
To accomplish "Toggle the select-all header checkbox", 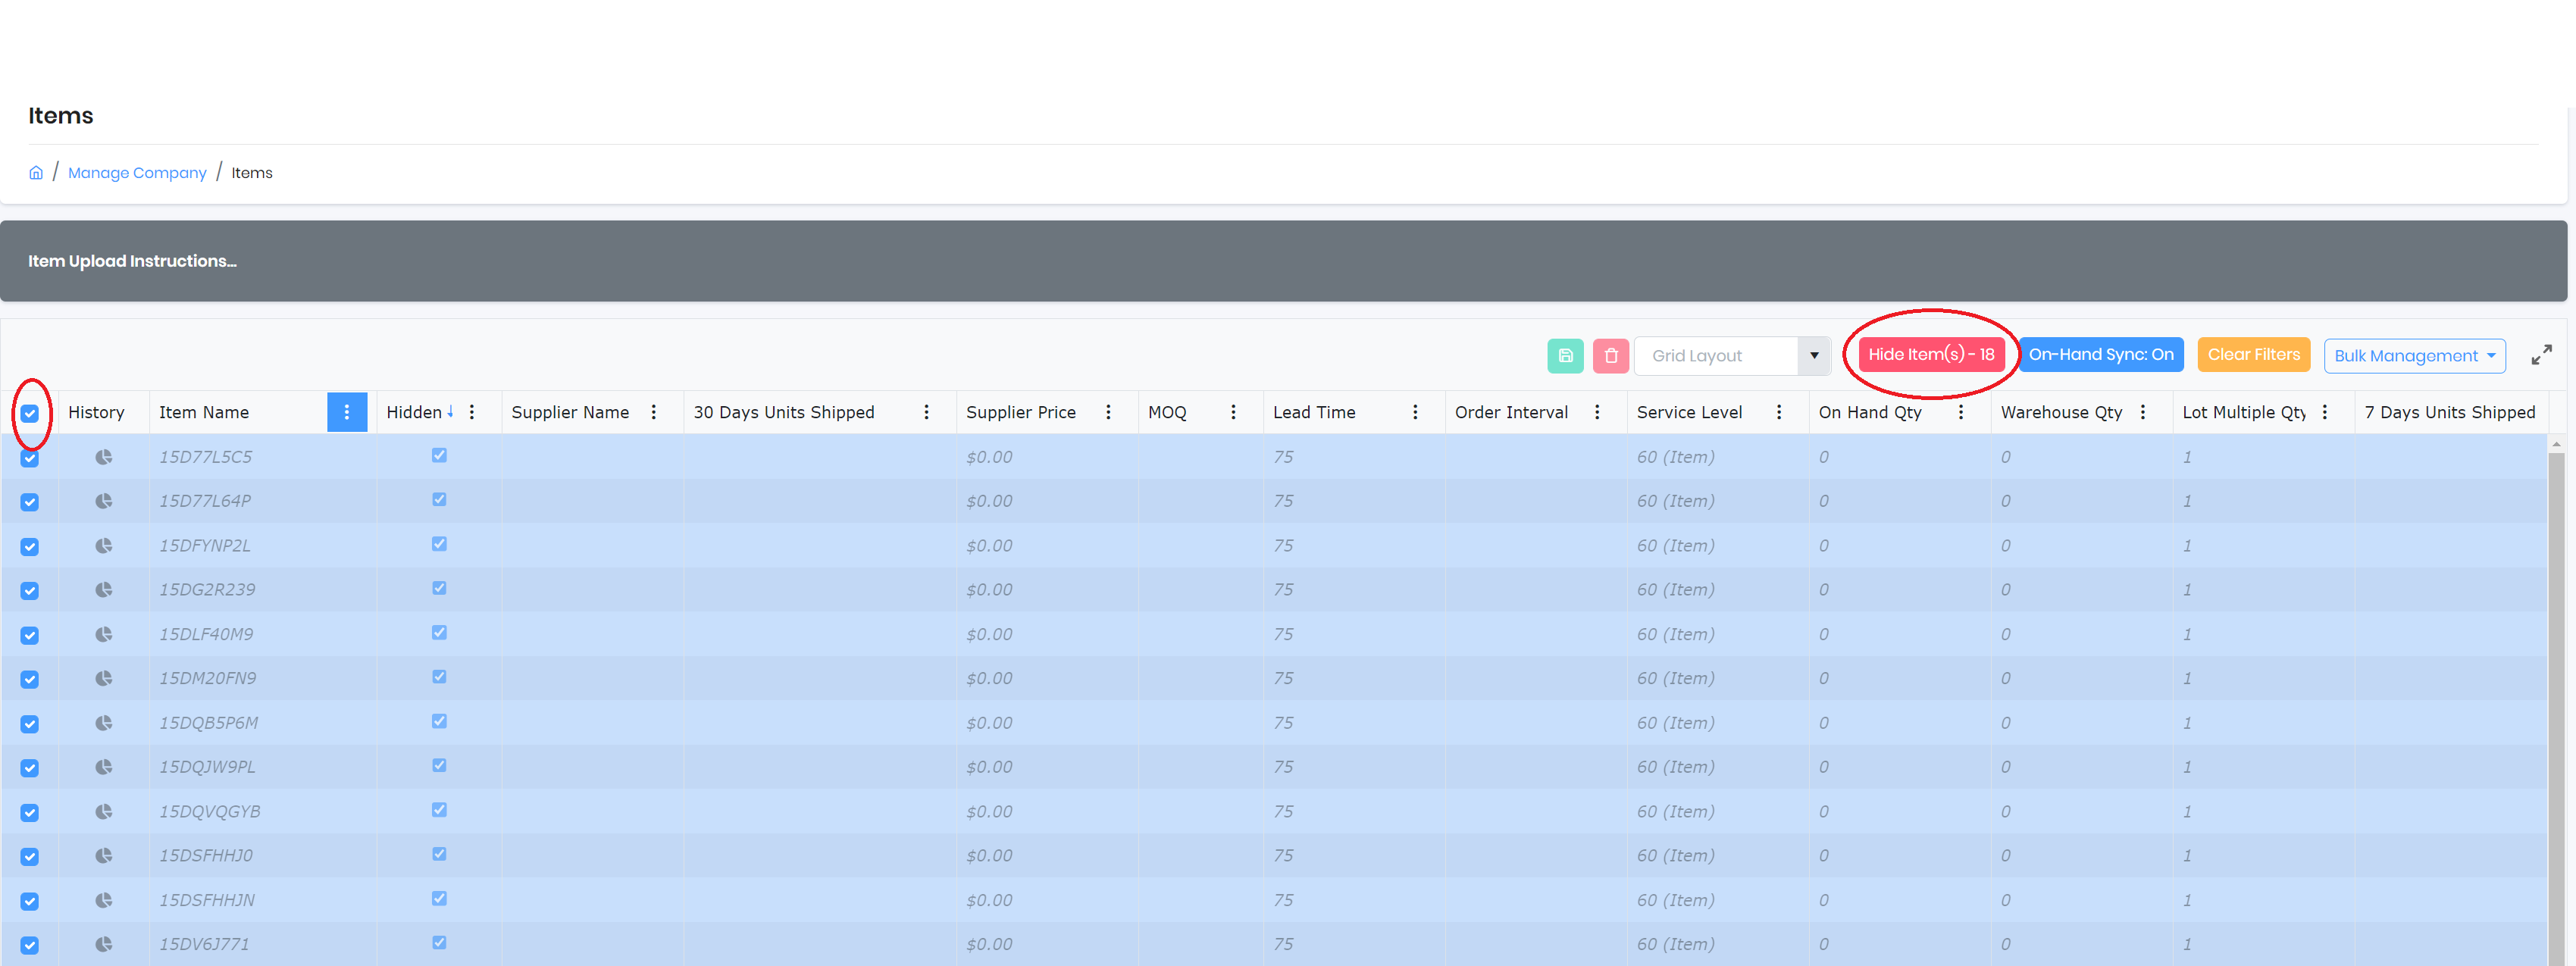I will (x=30, y=413).
